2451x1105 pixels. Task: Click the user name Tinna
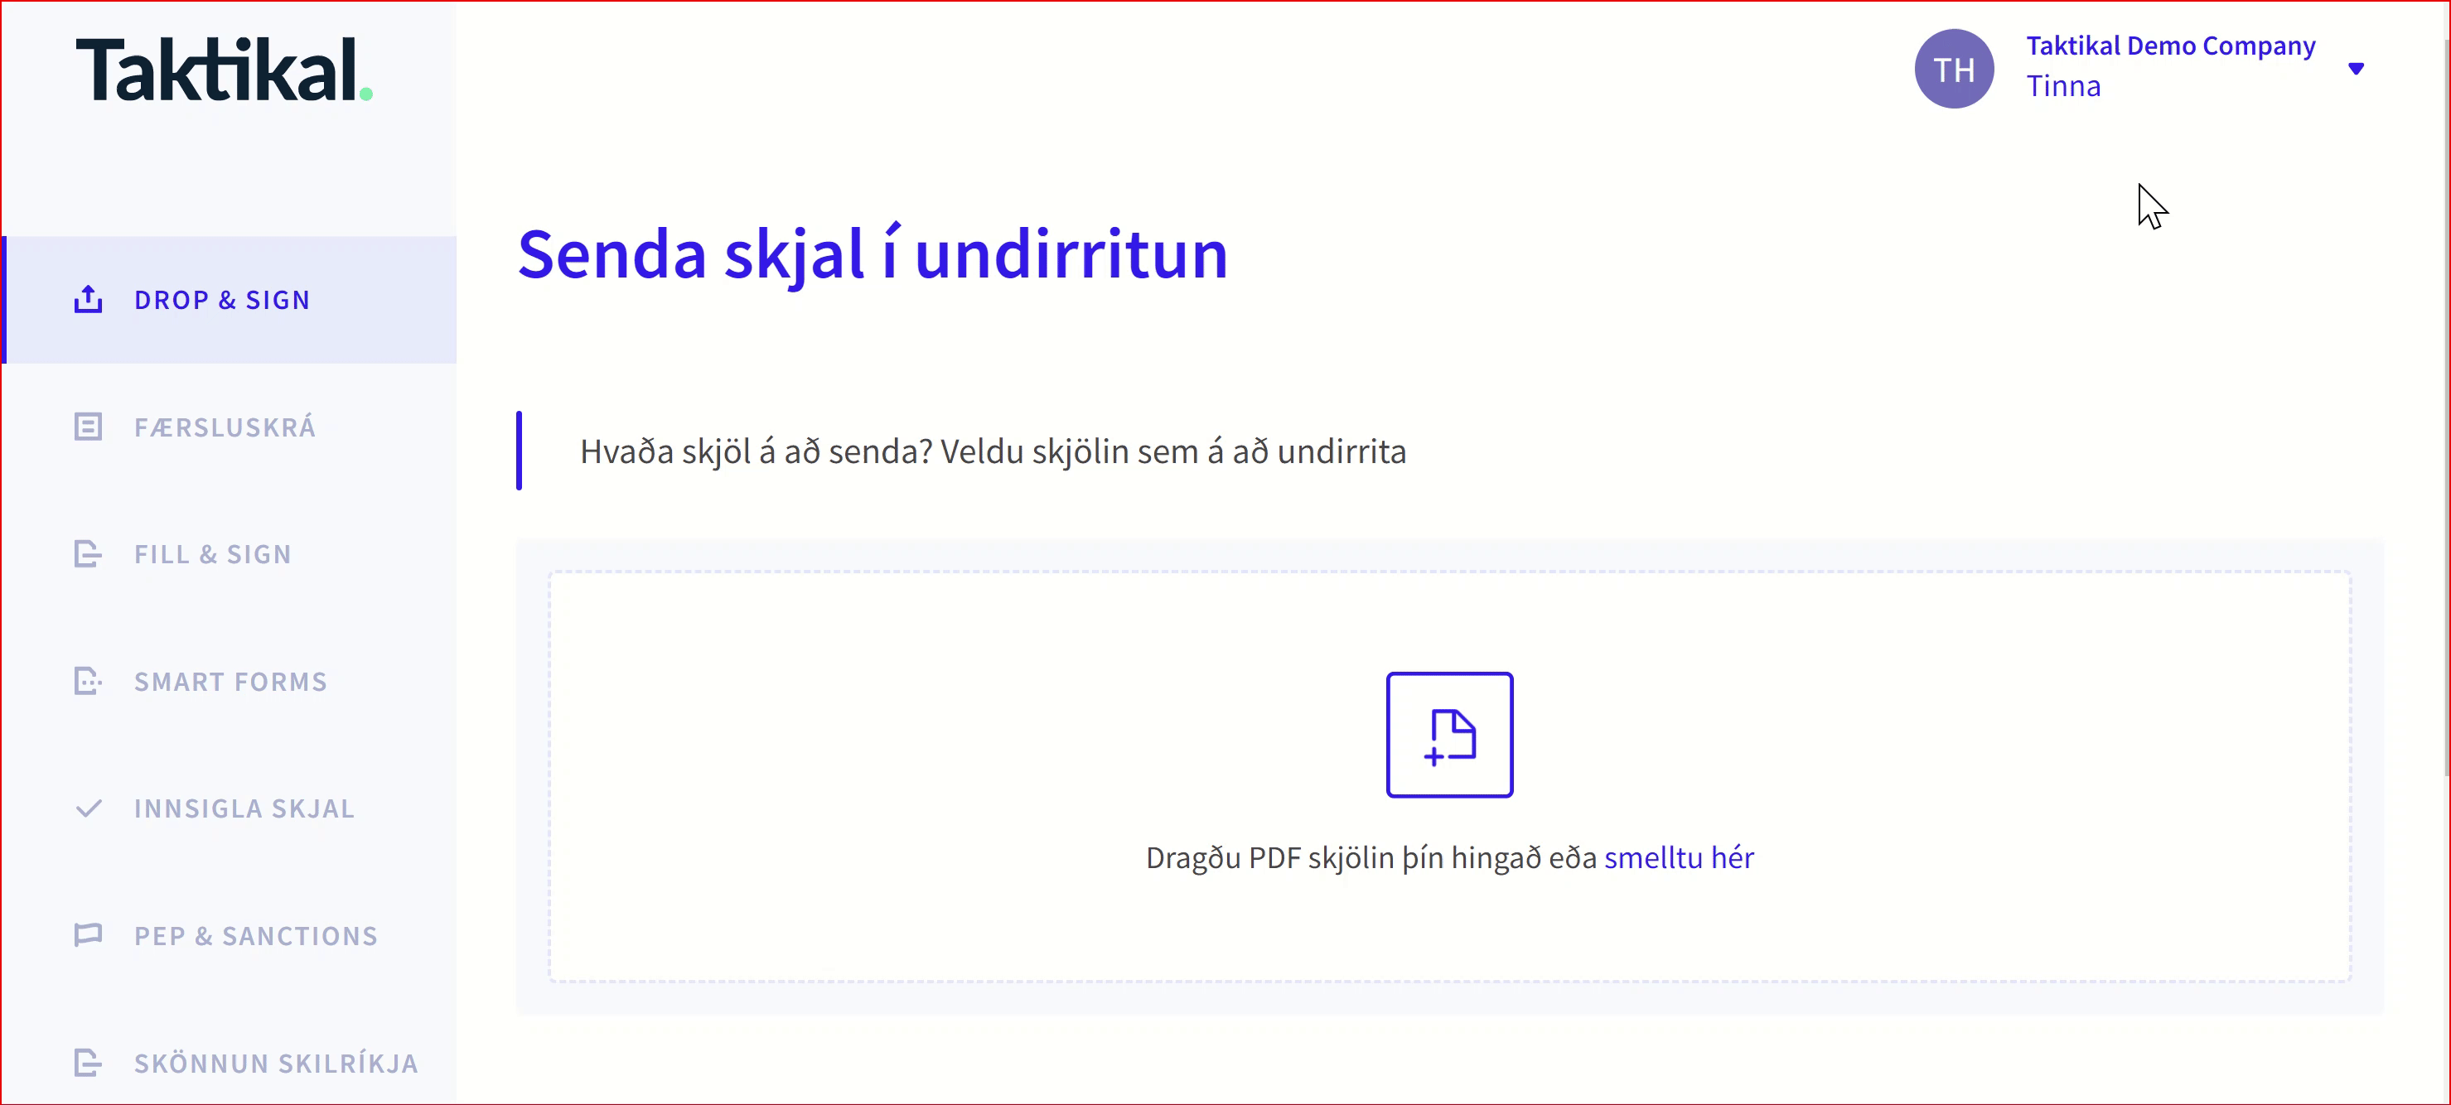pyautogui.click(x=2062, y=86)
